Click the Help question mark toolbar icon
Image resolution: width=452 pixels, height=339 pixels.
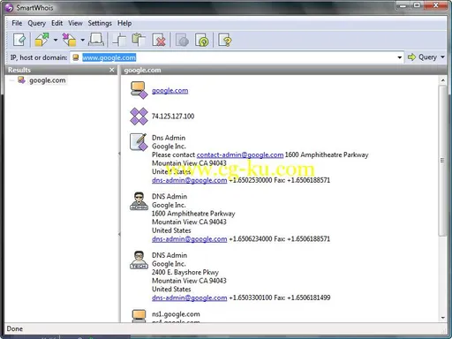[x=225, y=40]
